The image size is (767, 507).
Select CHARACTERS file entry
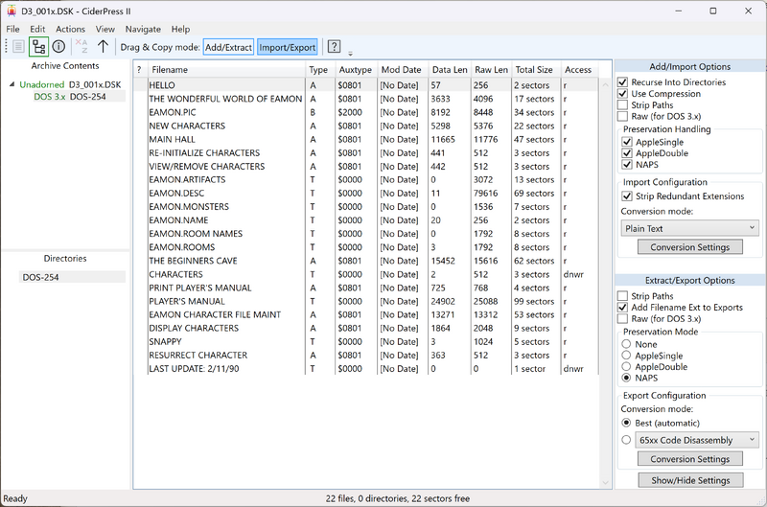pos(365,274)
